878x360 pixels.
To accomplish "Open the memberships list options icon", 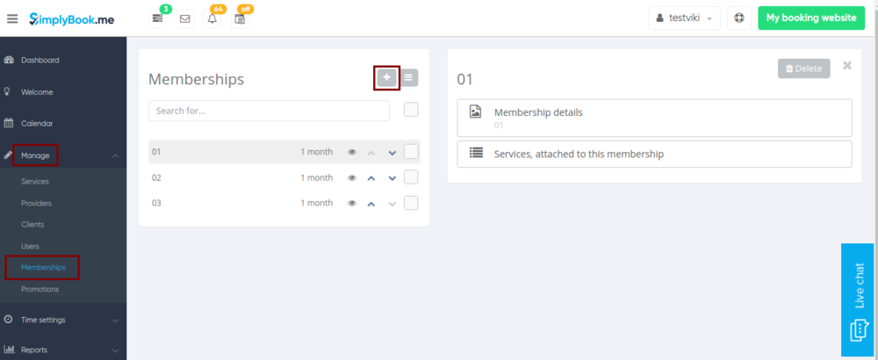I will [410, 78].
